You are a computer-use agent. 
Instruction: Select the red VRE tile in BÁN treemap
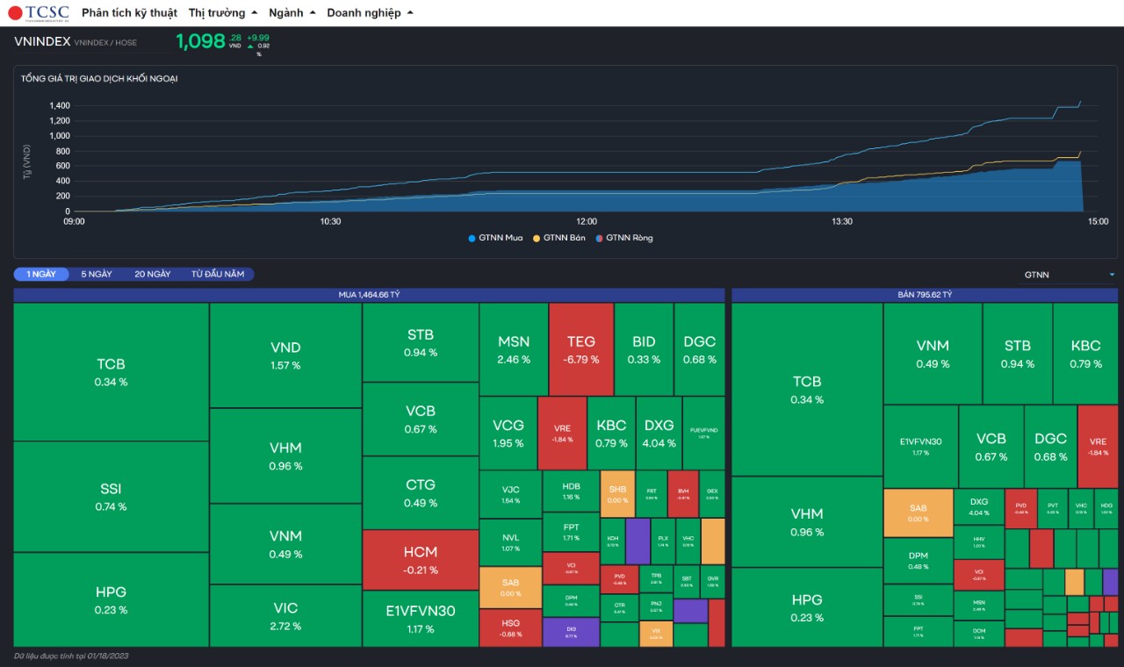[x=1098, y=446]
